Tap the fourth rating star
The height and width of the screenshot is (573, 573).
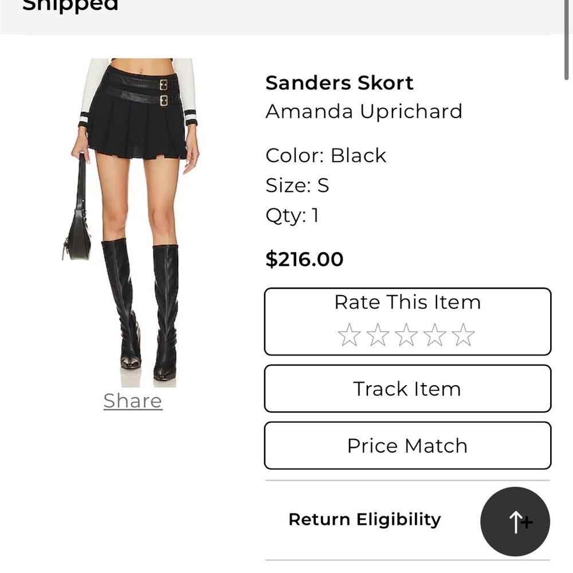click(x=435, y=334)
